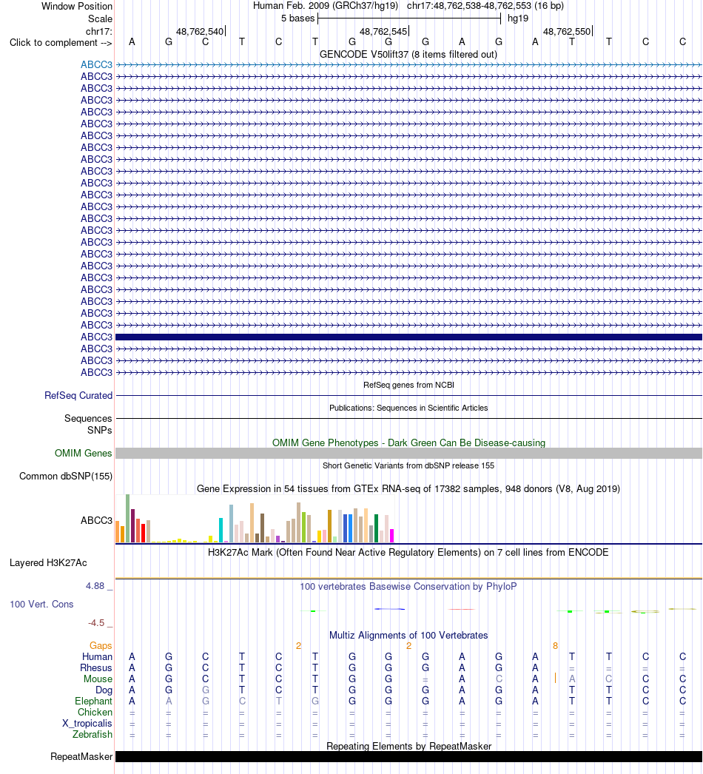
Task: Select the 'Human' alignment row label
Action: pos(97,657)
